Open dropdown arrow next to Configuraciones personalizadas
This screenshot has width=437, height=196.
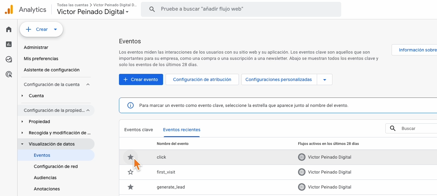click(x=325, y=79)
